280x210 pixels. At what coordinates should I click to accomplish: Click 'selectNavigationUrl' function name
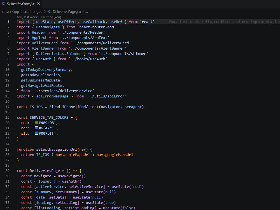tap(57, 150)
